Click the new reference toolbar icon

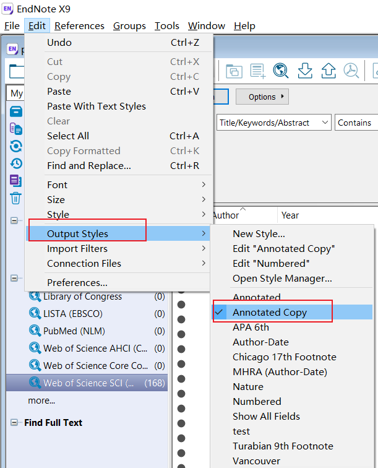[258, 71]
